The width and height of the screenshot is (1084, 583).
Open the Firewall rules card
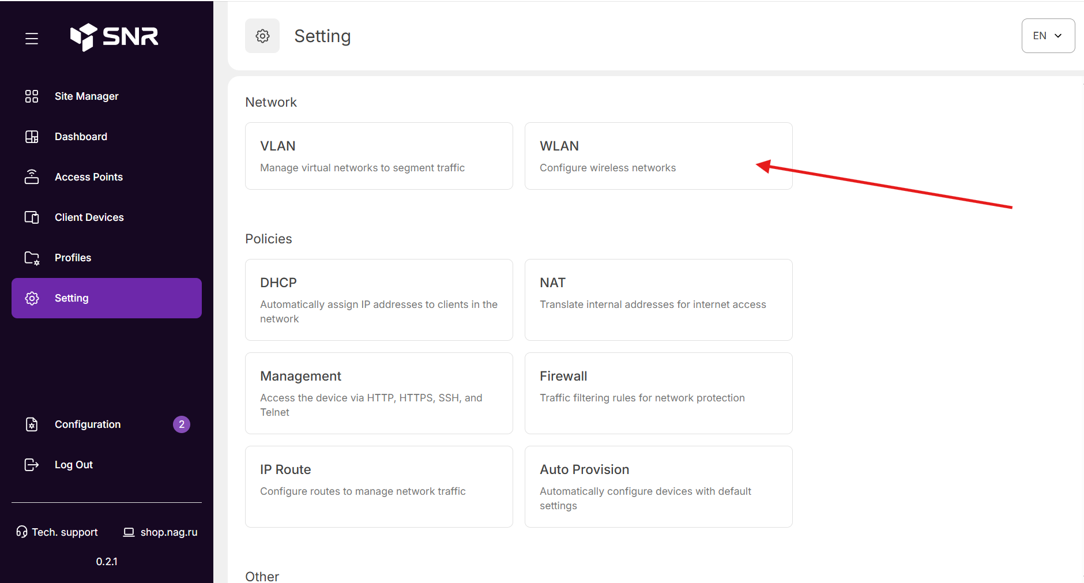658,393
